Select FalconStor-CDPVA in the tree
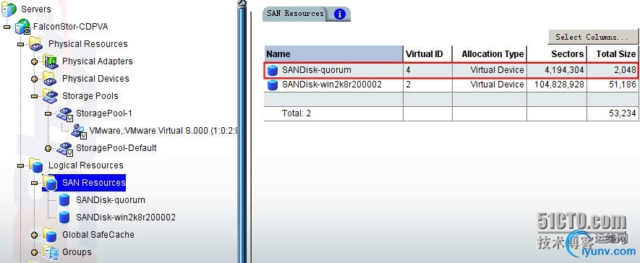Screen dimensions: 640x263 pos(71,27)
